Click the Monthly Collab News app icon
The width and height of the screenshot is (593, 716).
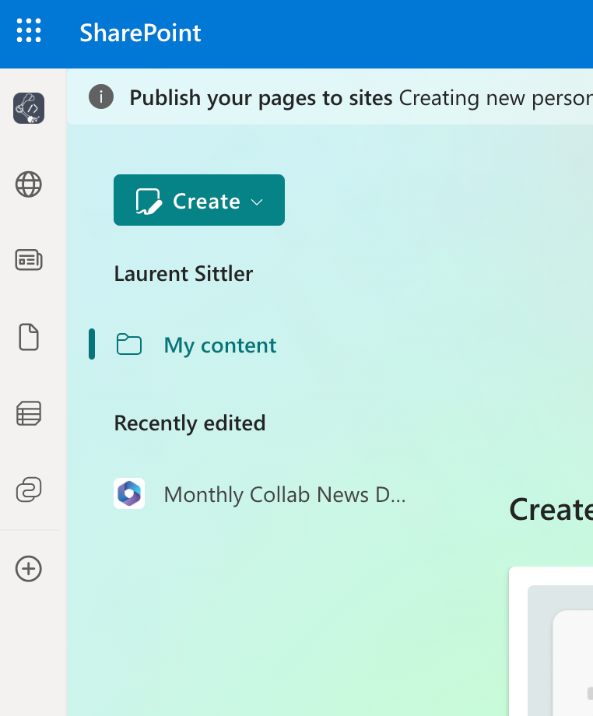[129, 493]
